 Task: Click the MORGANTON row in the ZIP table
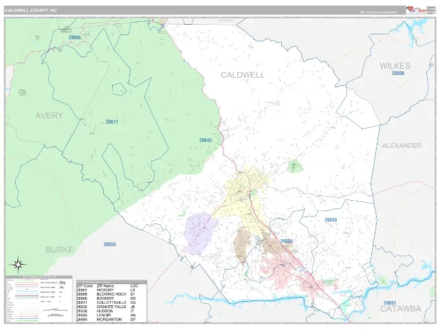[x=111, y=319]
